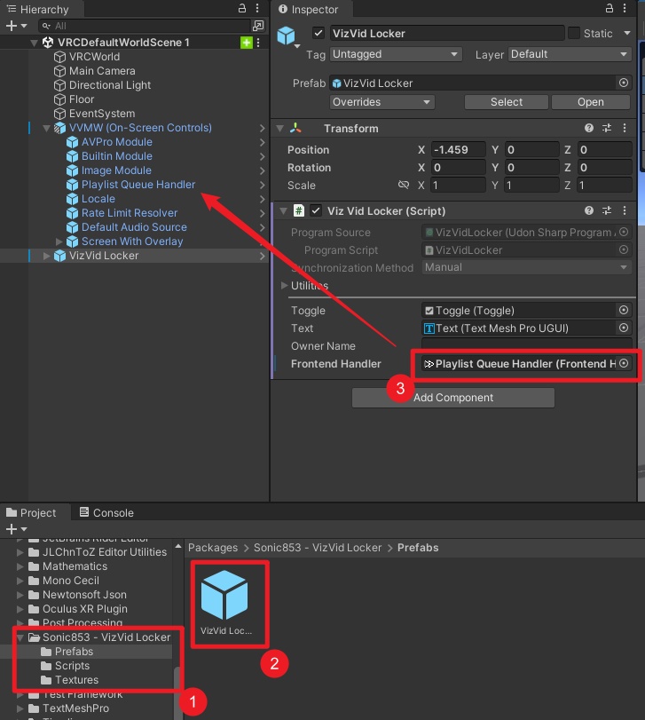Open object picker for Frontend Handler field
This screenshot has width=645, height=720.
624,363
